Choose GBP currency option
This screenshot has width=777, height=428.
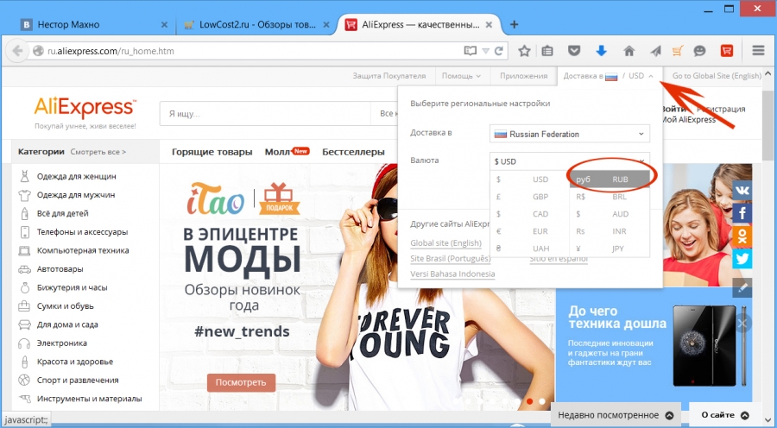coord(530,197)
